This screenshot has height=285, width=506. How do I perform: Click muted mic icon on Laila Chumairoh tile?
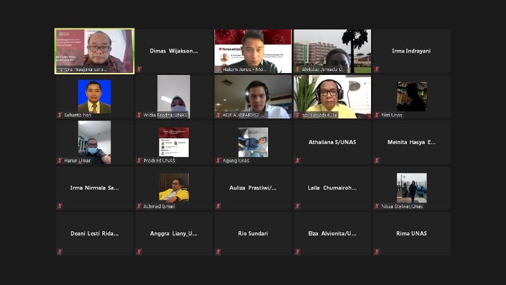click(297, 206)
